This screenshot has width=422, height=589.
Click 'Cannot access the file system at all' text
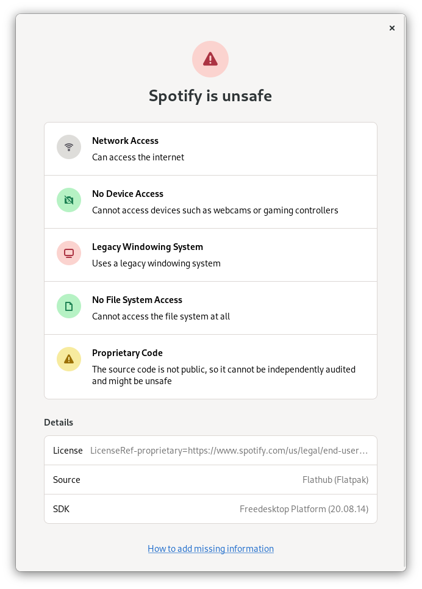pos(161,316)
